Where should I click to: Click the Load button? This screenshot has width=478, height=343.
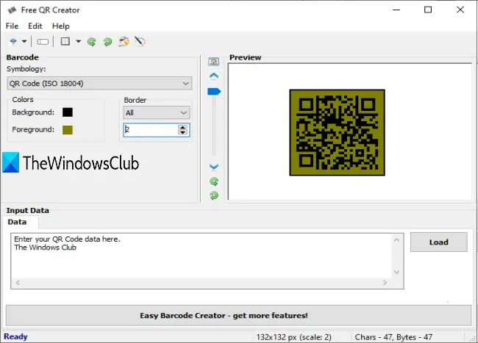[x=439, y=242]
